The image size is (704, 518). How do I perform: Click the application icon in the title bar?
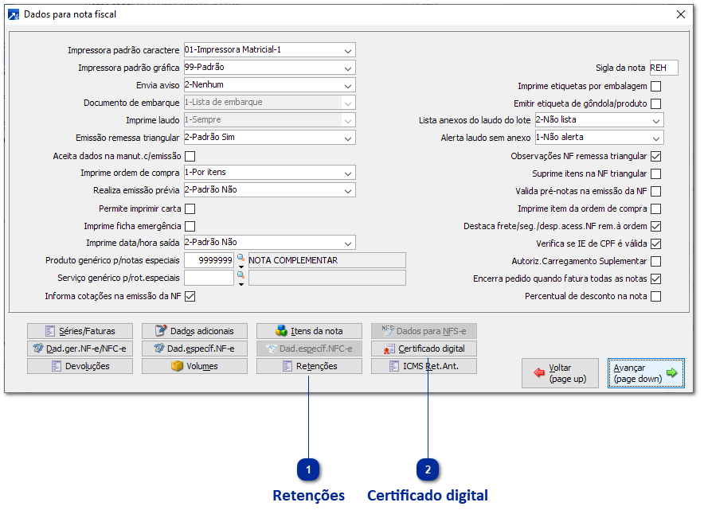pyautogui.click(x=14, y=15)
